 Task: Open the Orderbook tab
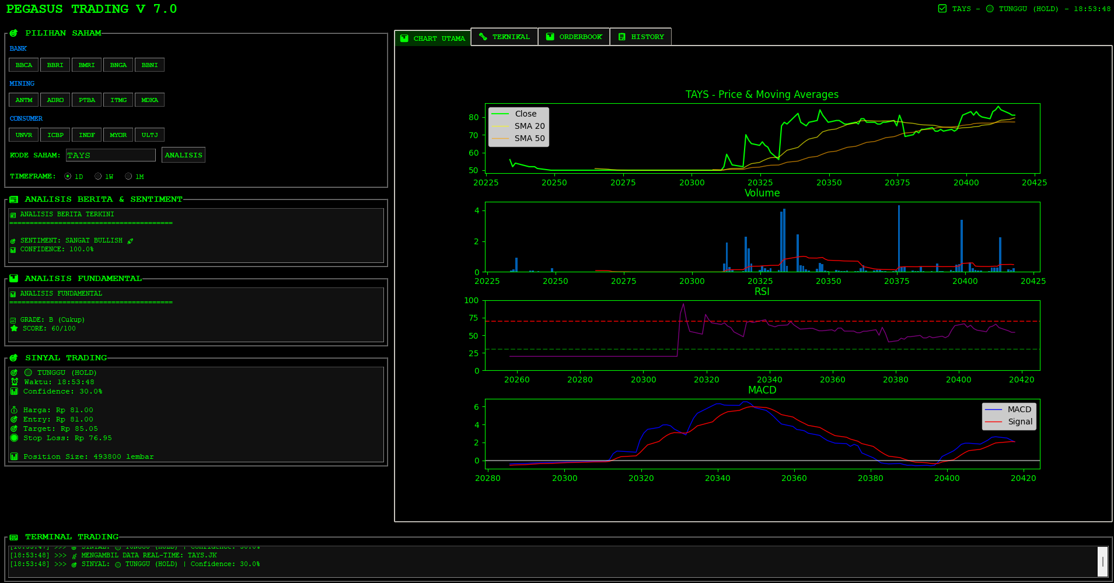pyautogui.click(x=574, y=37)
